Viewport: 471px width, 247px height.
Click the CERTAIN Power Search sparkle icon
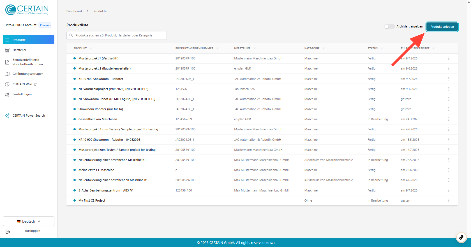click(x=7, y=116)
